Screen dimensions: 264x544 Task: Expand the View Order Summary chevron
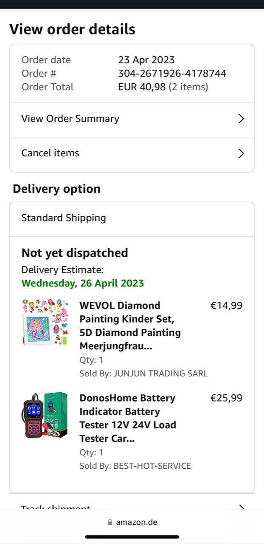pyautogui.click(x=241, y=119)
